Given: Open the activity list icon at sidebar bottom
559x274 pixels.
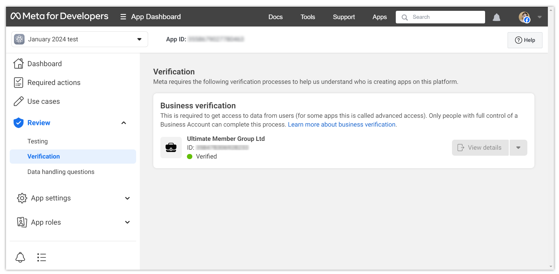Looking at the screenshot, I should pyautogui.click(x=41, y=257).
